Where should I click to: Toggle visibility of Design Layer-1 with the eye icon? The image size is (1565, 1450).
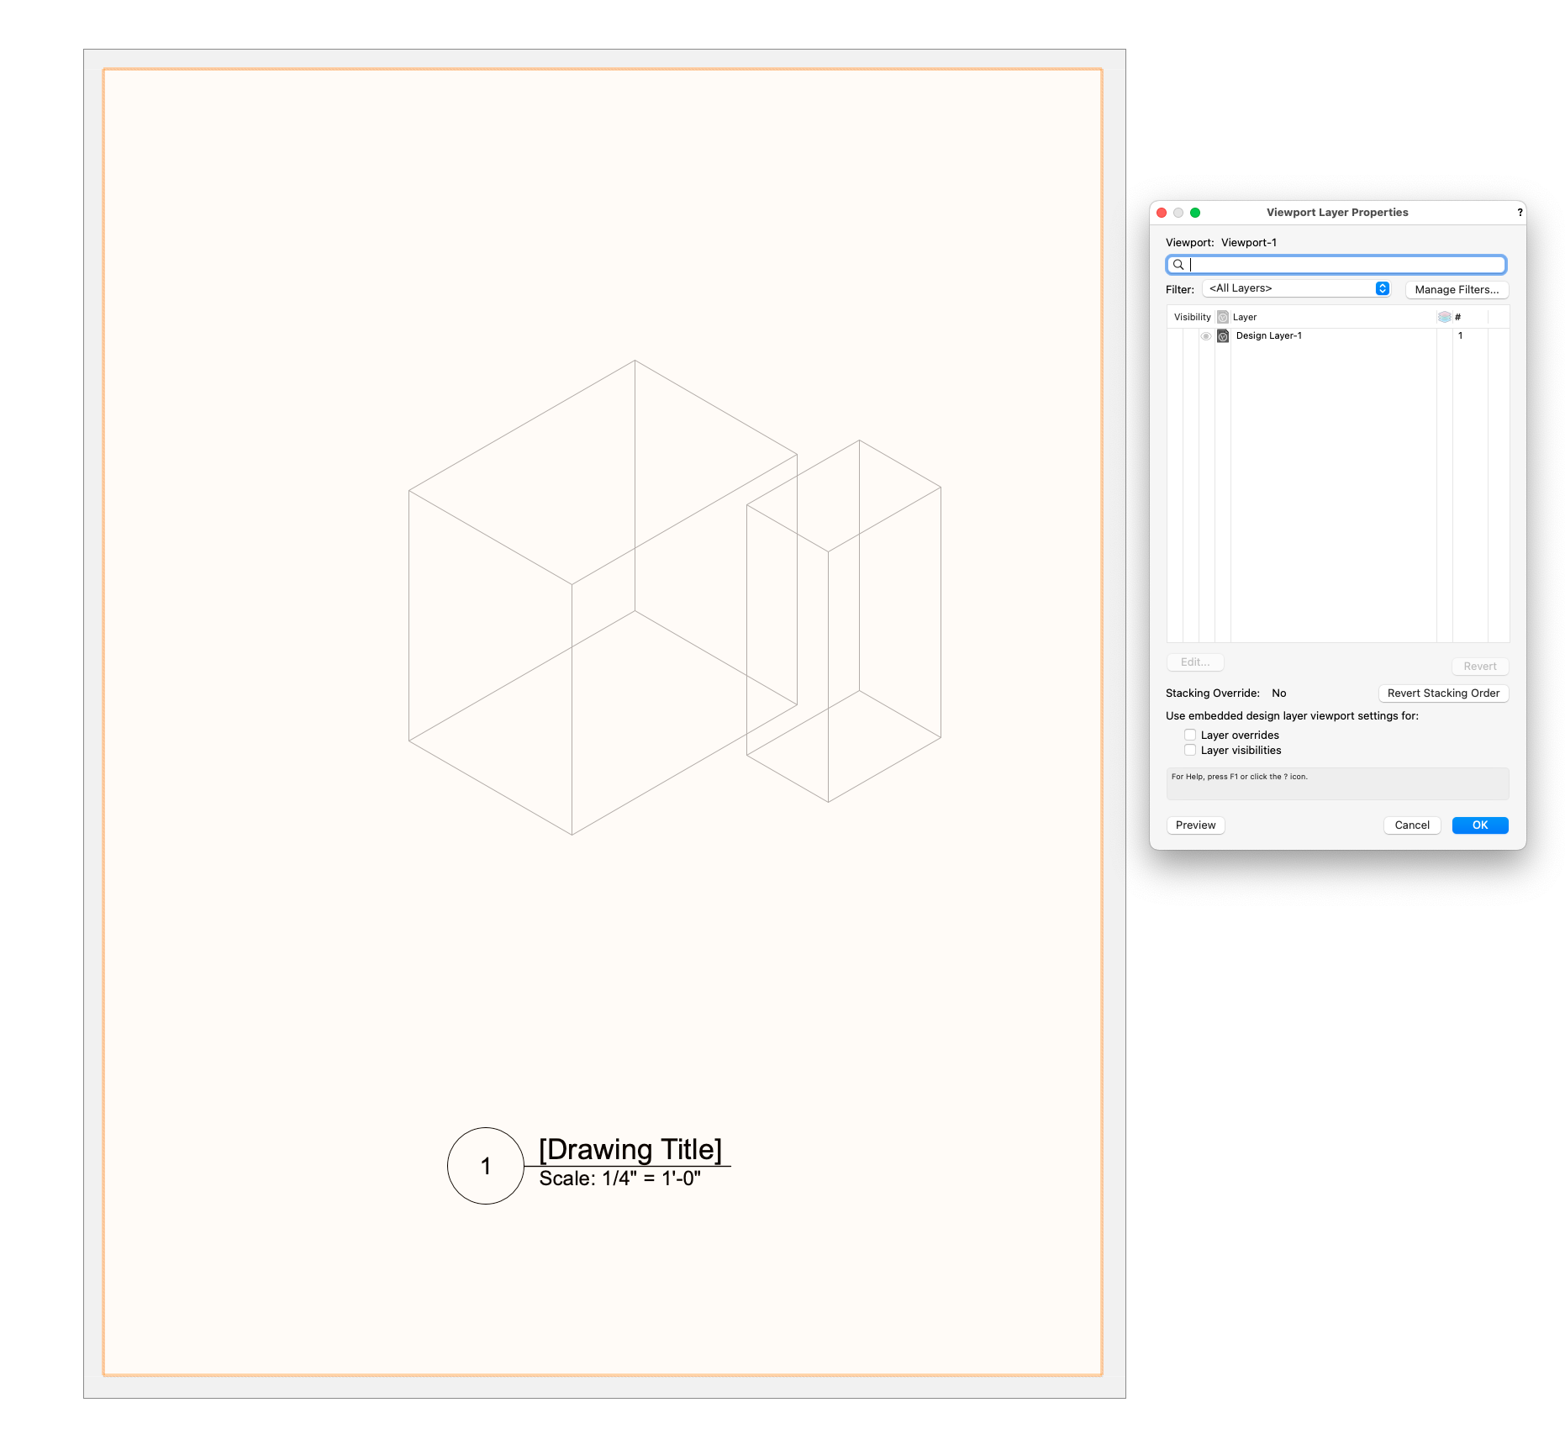coord(1206,335)
